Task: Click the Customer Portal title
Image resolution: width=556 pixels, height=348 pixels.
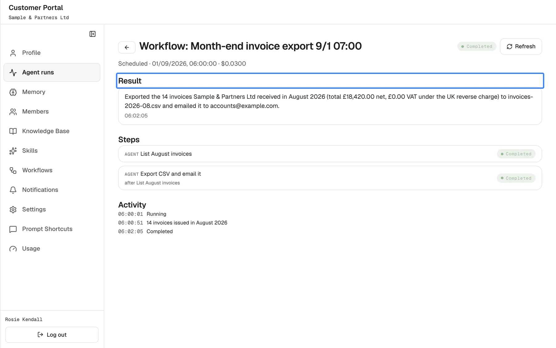Action: [x=36, y=8]
